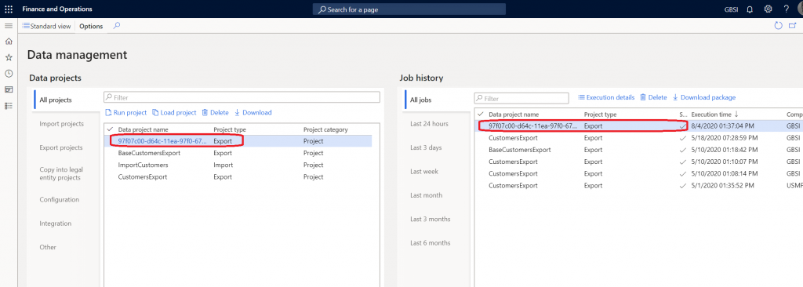Open Favorites star in sidebar
The width and height of the screenshot is (803, 287).
pos(8,57)
